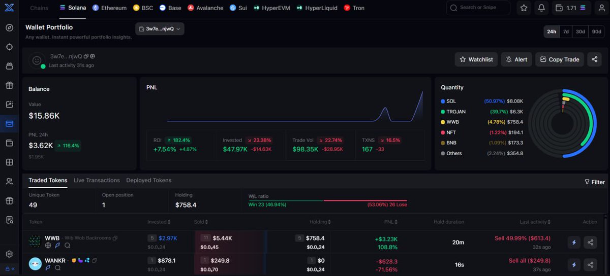Image resolution: width=610 pixels, height=276 pixels.
Task: Click the WWB yellow legend dot
Action: pyautogui.click(x=443, y=122)
